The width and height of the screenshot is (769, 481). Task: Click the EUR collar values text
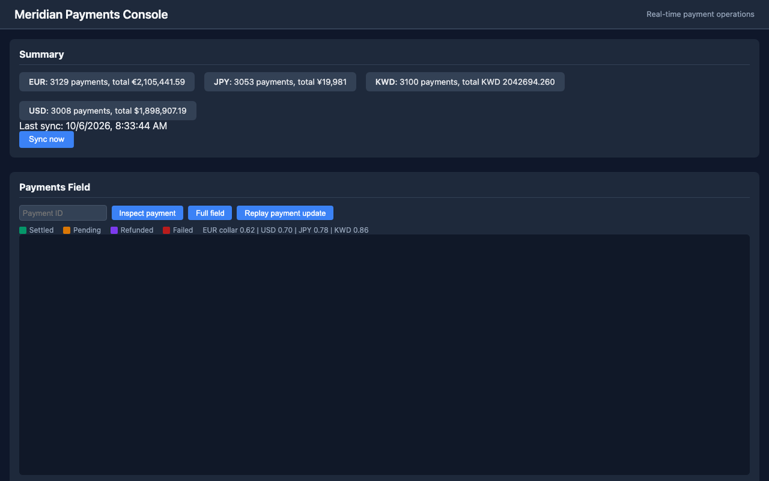coord(285,230)
